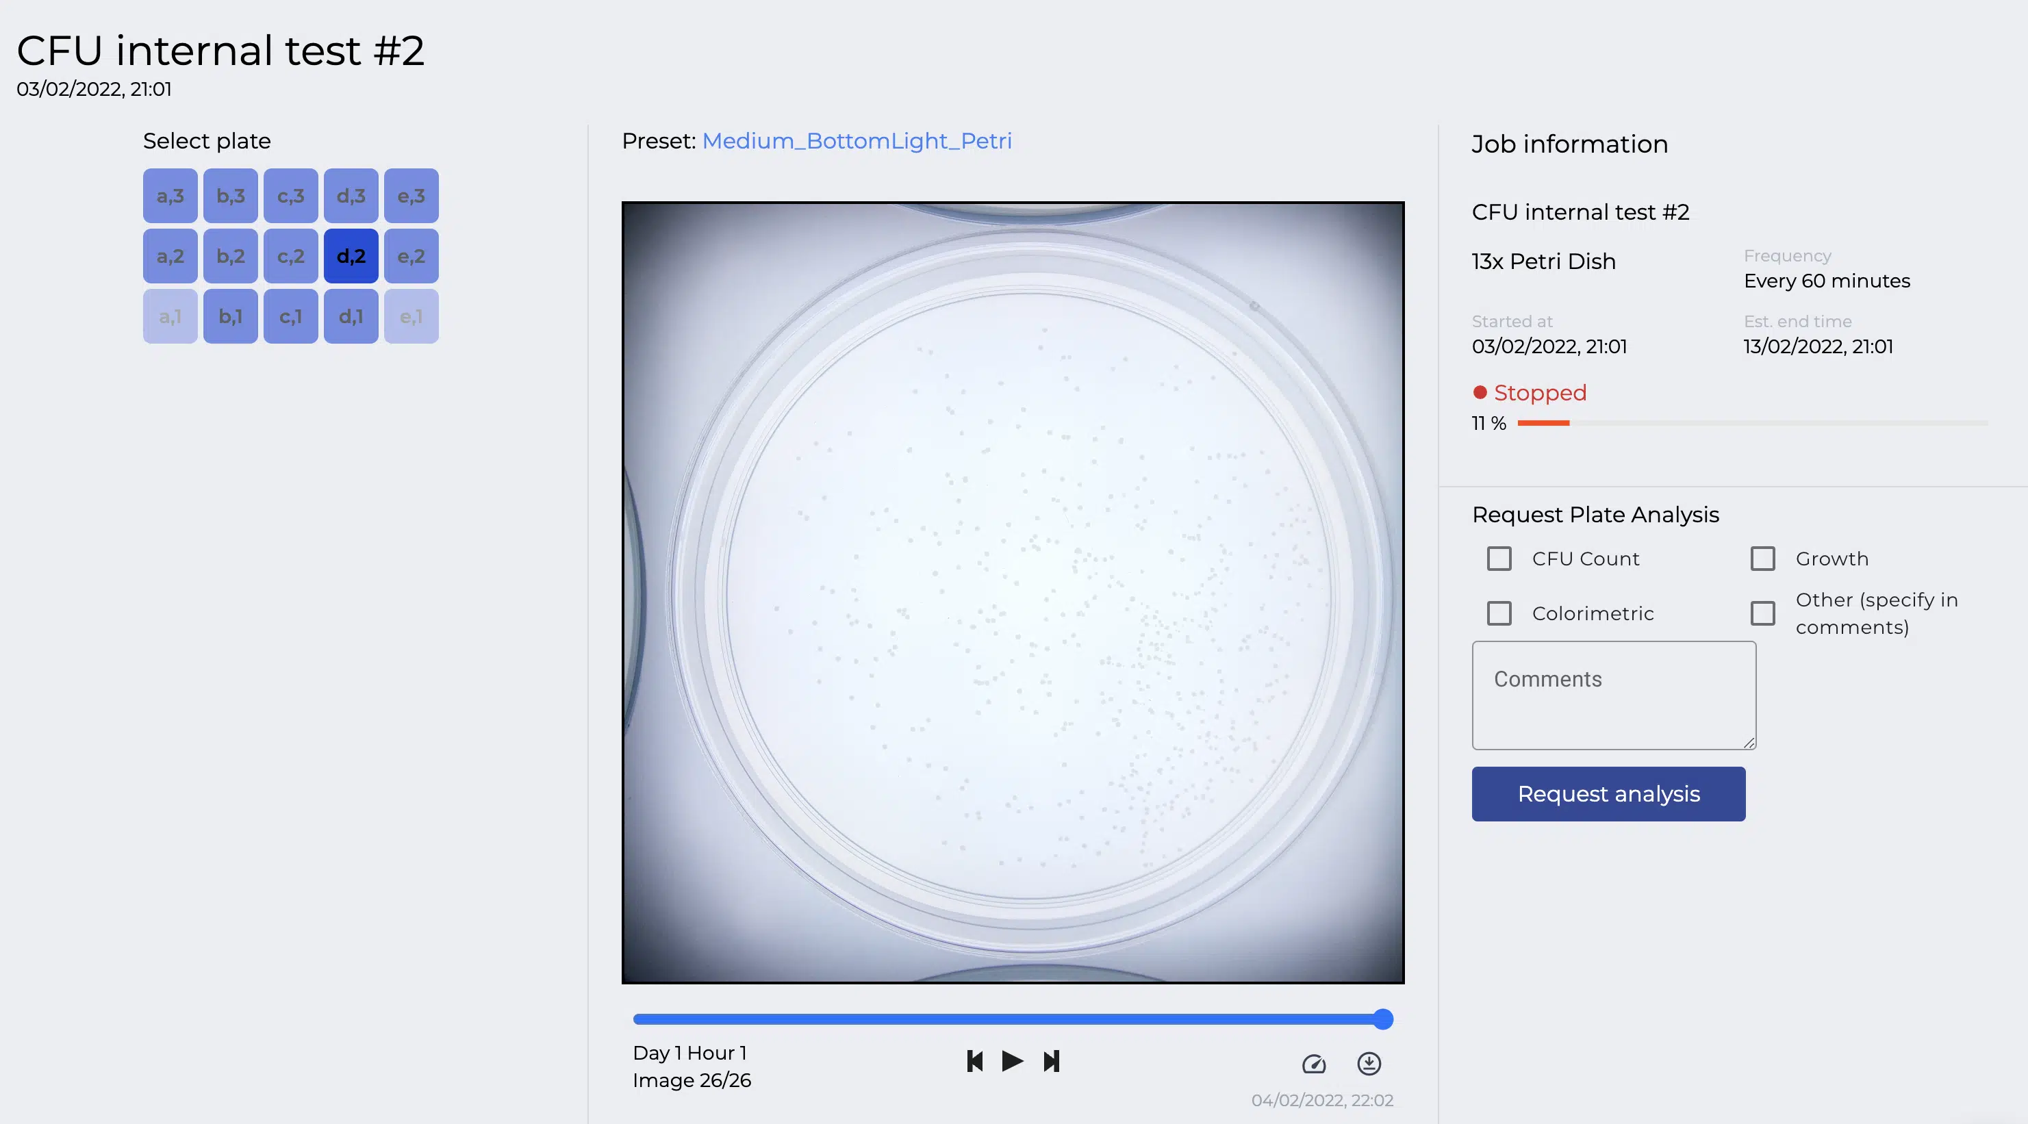
Task: Click the image timeline slider handle
Action: 1383,1019
